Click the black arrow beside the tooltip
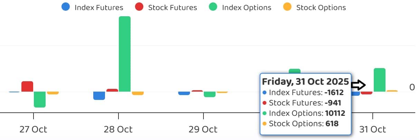The height and width of the screenshot is (140, 419). [358, 85]
